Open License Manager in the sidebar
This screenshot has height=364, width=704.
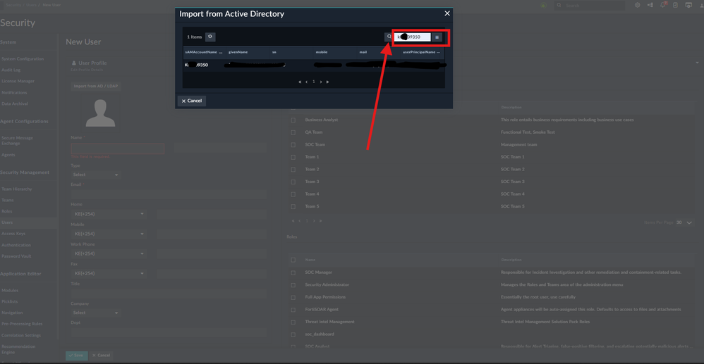18,82
